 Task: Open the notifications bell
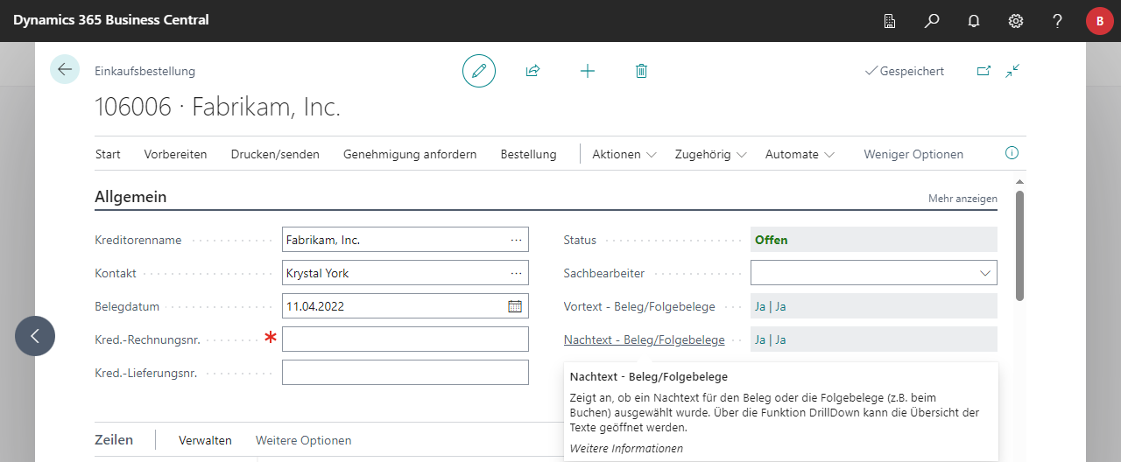(974, 21)
